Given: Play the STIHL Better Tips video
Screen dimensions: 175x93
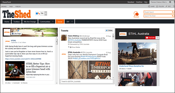Looking at the screenshot, I should pyautogui.click(x=15, y=71).
